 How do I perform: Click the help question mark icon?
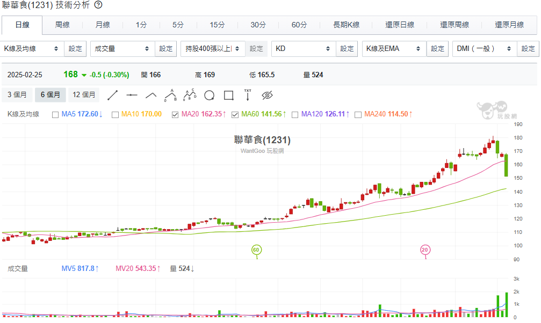(98, 5)
